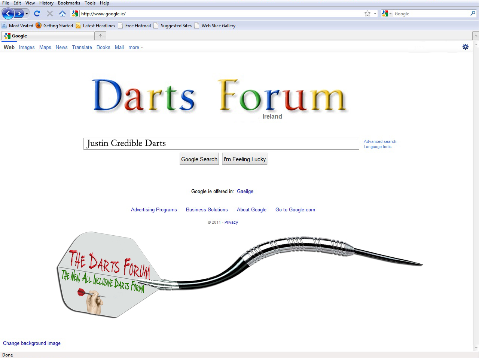The width and height of the screenshot is (479, 358).
Task: Click Change background image link
Action: coord(32,343)
